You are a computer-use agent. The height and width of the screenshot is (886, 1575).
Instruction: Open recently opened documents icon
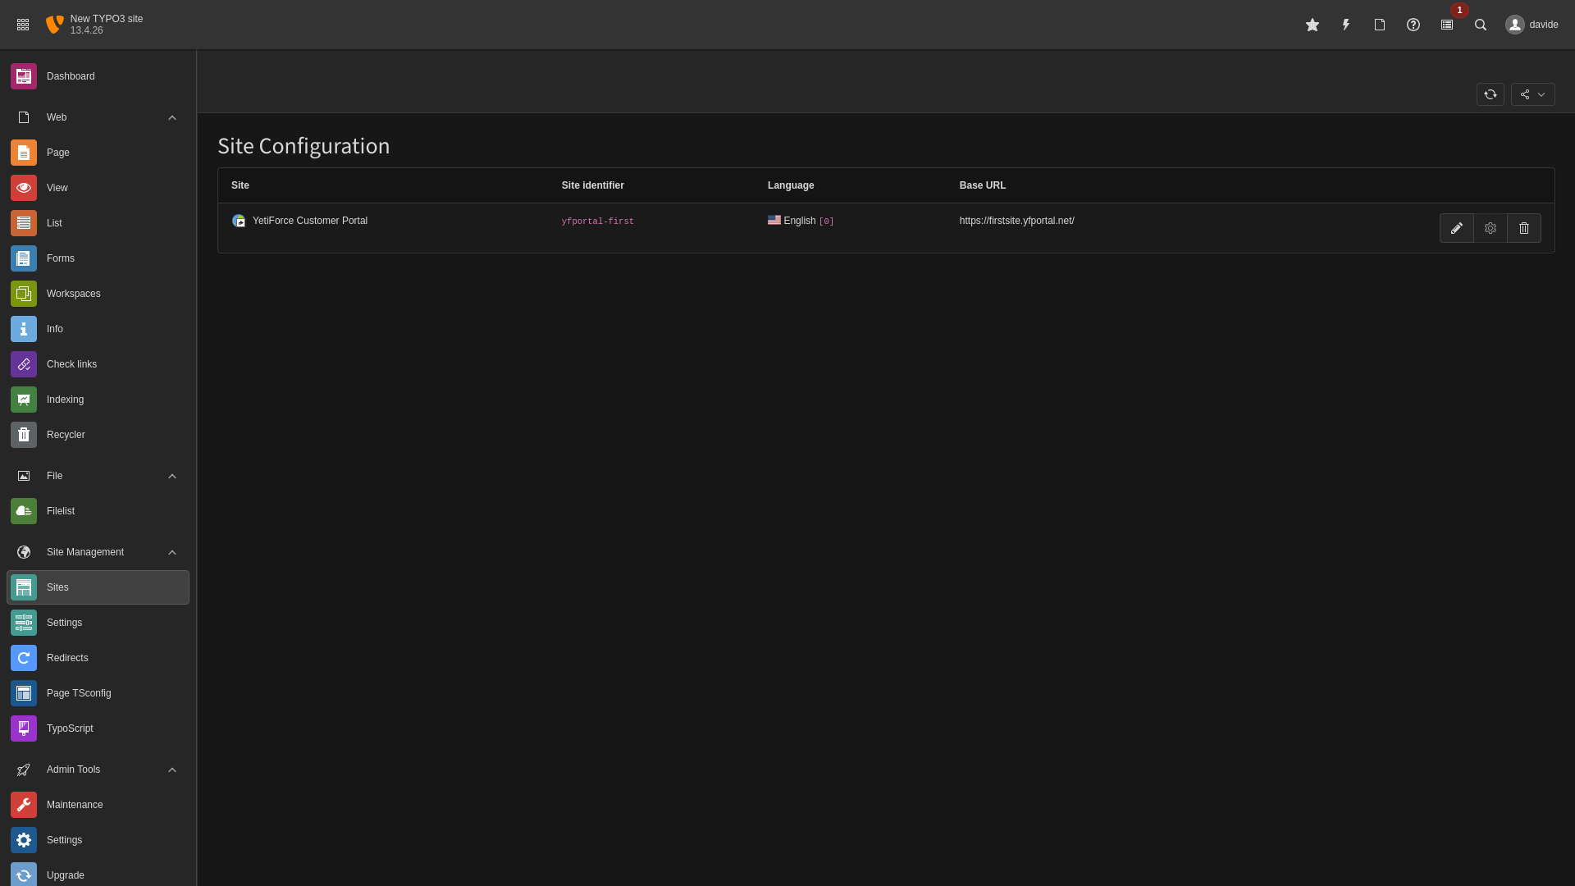(1379, 25)
